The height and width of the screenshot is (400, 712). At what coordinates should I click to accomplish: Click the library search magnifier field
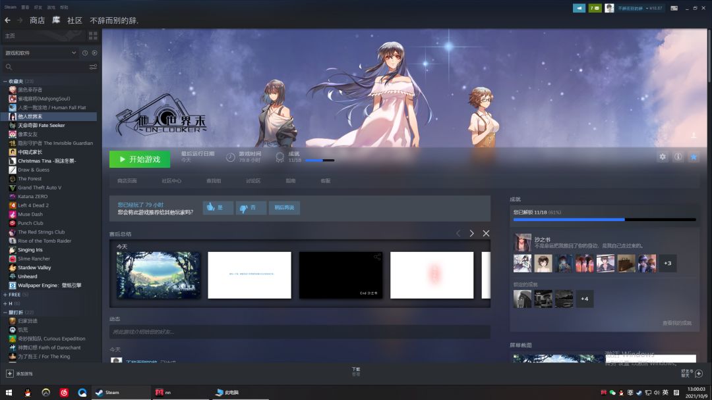(x=45, y=67)
